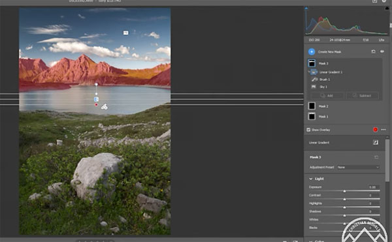392x242 pixels.
Task: Click the Shadows slider handle
Action: [x=344, y=215]
